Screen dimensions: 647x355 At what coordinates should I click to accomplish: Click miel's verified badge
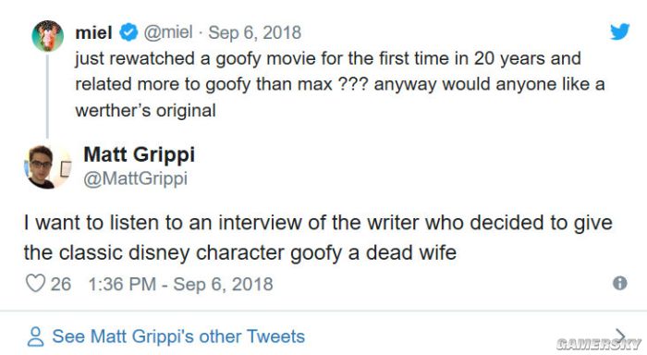[x=128, y=32]
